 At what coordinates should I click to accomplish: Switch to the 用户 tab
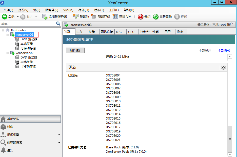pos(169,32)
